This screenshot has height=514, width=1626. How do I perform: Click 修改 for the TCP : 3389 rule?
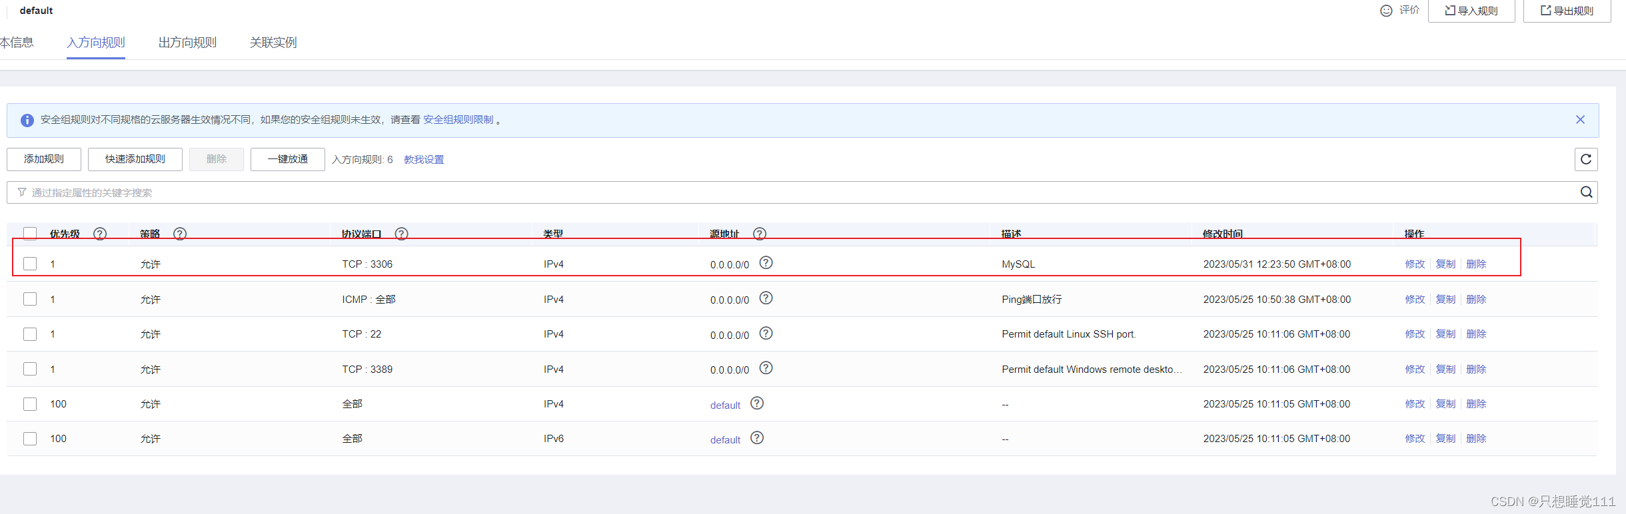coord(1415,370)
